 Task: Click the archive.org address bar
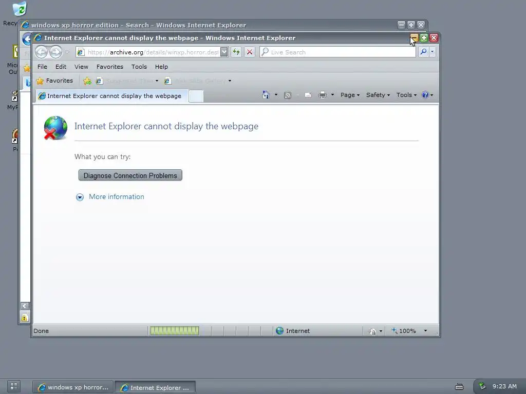(147, 52)
